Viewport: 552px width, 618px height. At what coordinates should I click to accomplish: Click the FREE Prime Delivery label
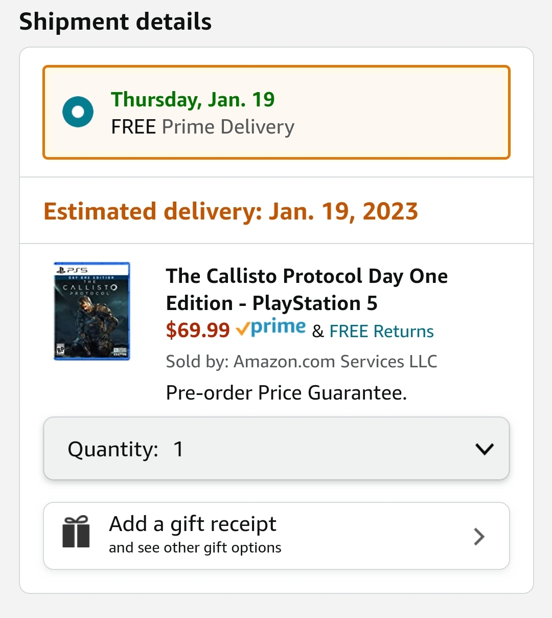(x=202, y=127)
